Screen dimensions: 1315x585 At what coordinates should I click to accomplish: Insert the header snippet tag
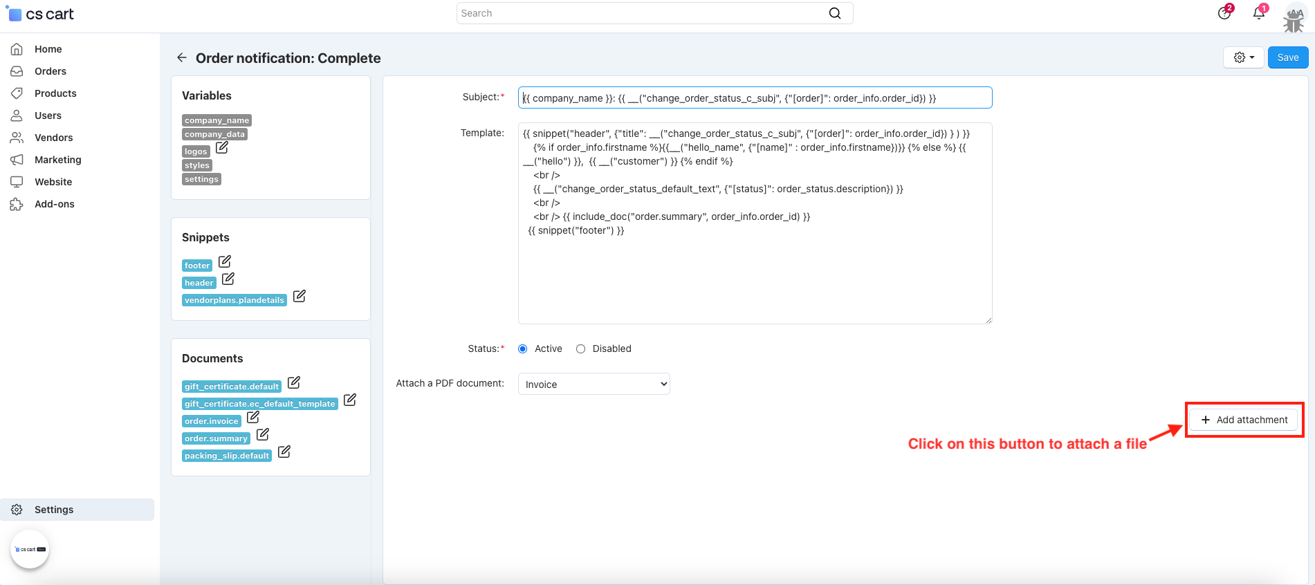pyautogui.click(x=199, y=283)
